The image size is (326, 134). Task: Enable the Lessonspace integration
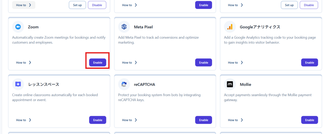97,120
